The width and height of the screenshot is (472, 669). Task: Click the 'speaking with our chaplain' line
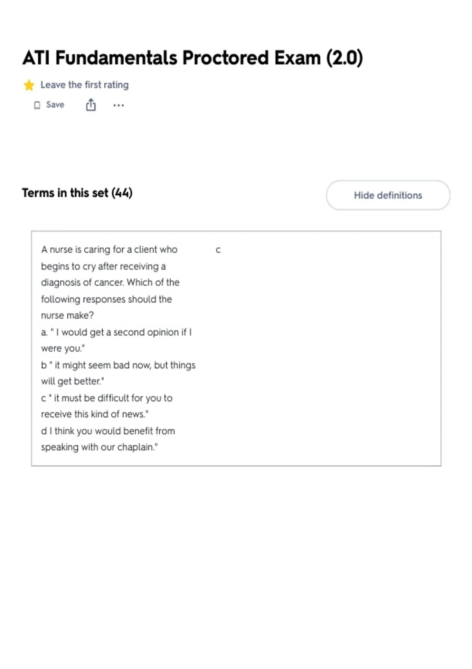100,447
